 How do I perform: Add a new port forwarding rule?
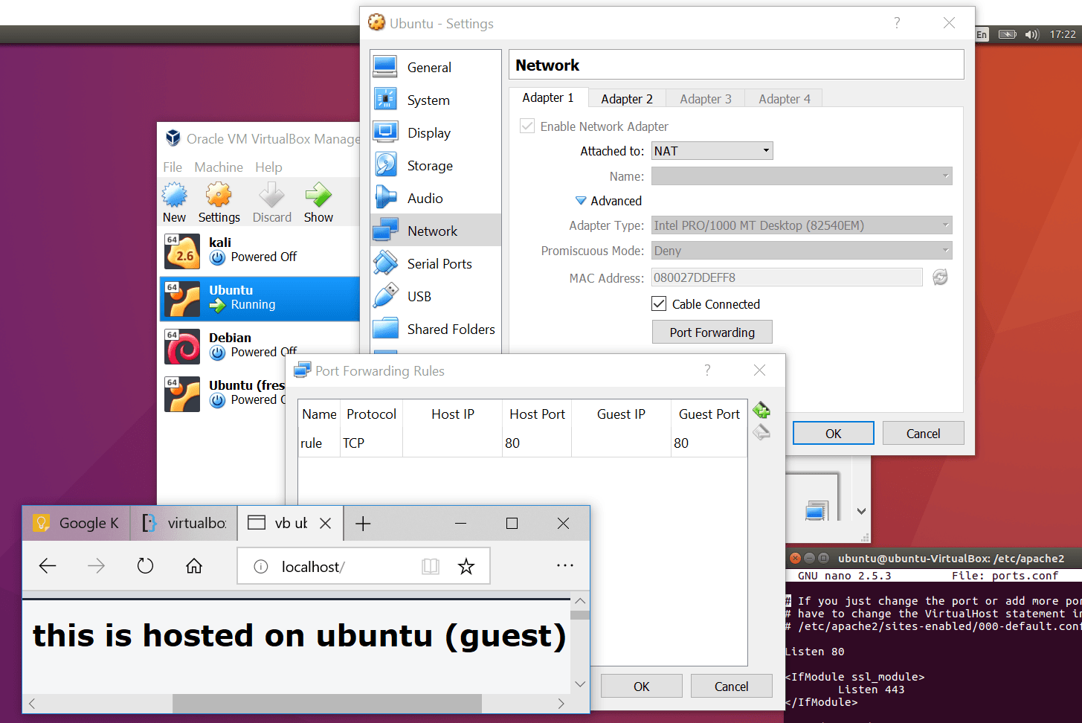pyautogui.click(x=761, y=411)
